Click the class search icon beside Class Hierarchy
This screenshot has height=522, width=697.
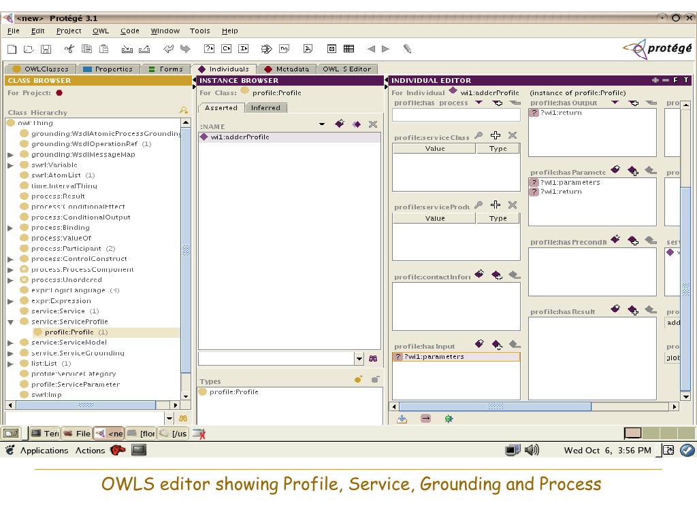click(x=184, y=110)
